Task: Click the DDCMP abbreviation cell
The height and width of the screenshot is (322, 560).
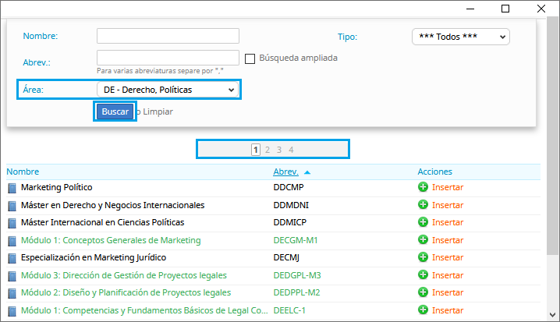Action: (x=289, y=187)
